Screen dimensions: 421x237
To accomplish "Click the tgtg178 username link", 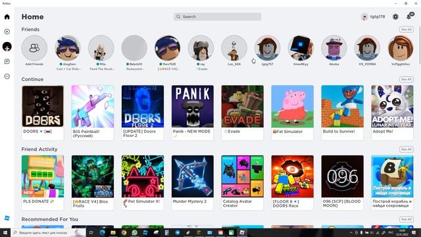I will pyautogui.click(x=378, y=16).
